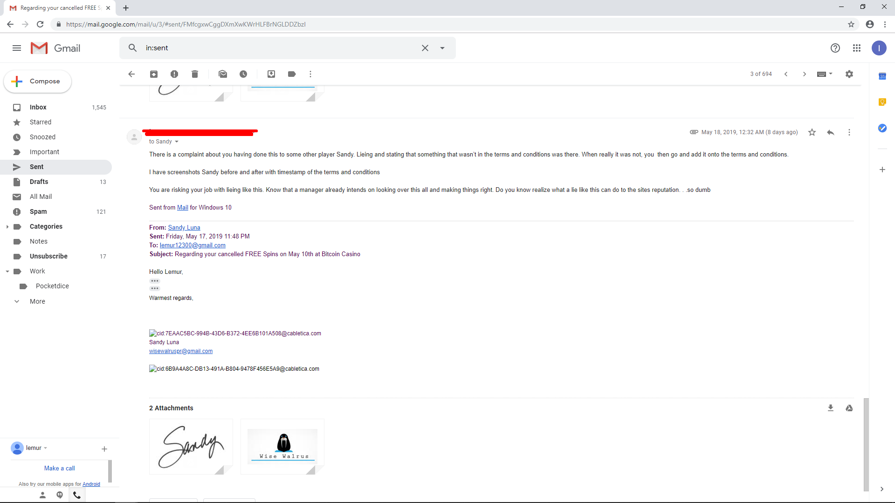This screenshot has height=503, width=895.
Task: Report this conversation as spam
Action: 174,74
